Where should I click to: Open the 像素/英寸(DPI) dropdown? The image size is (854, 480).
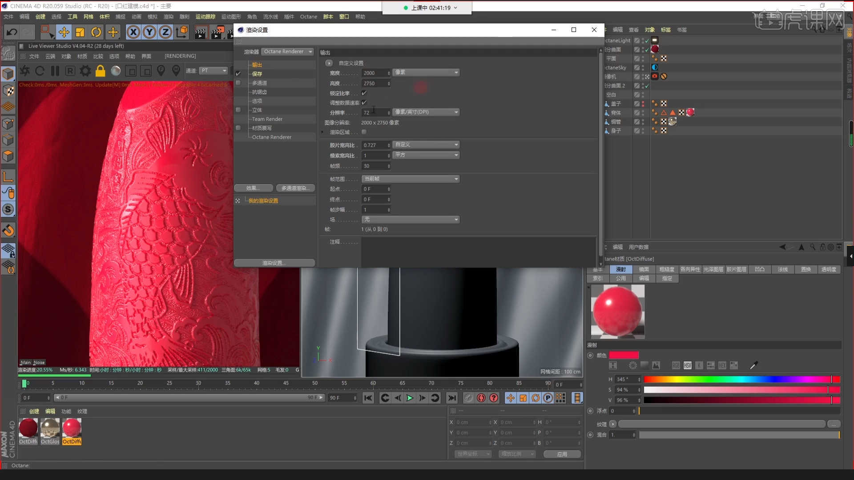point(426,112)
